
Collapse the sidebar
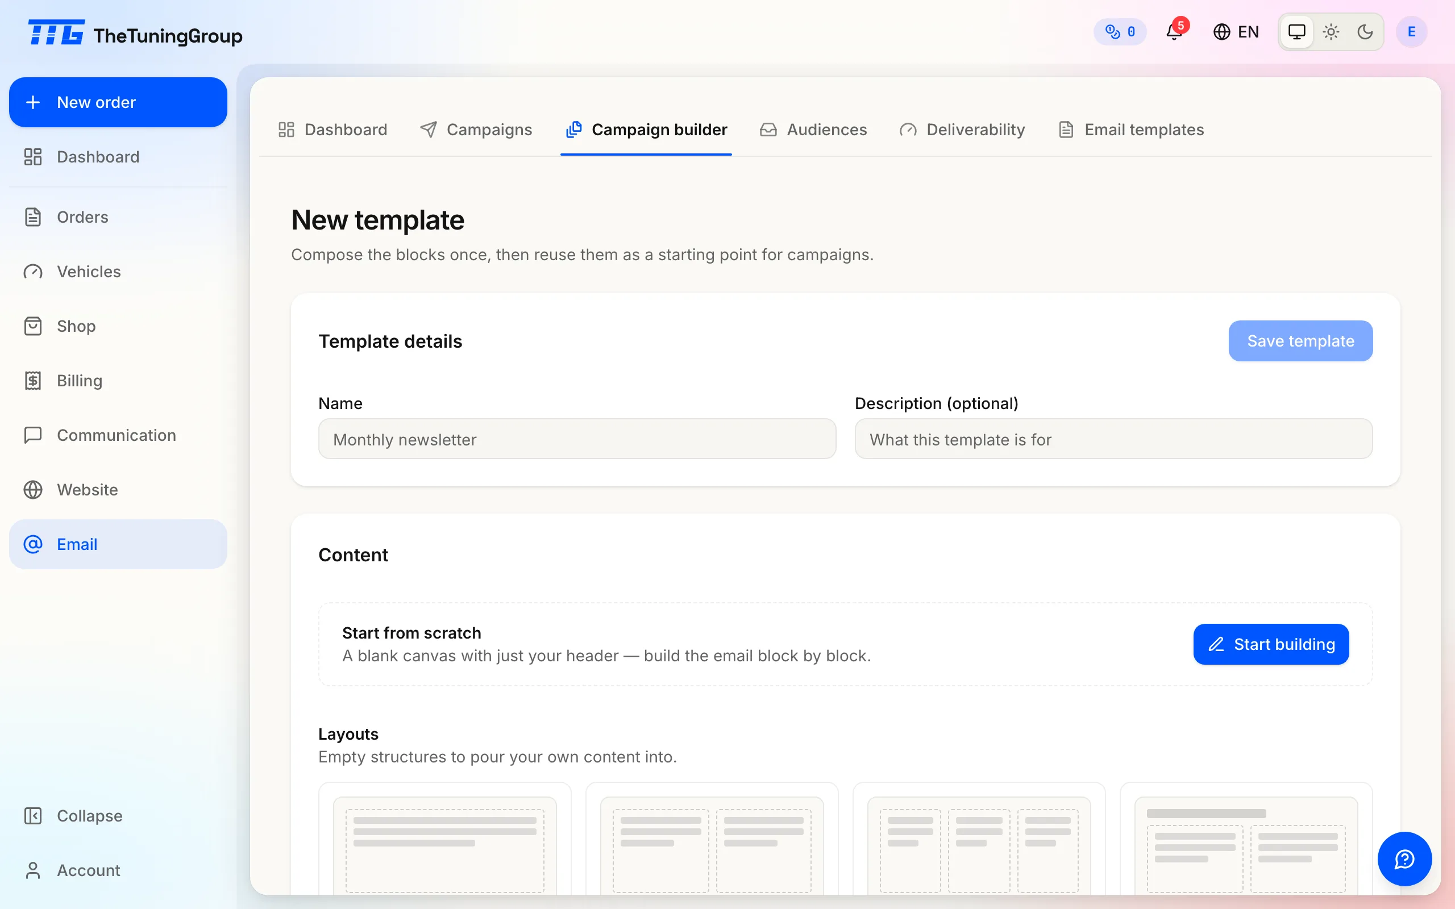pyautogui.click(x=118, y=816)
